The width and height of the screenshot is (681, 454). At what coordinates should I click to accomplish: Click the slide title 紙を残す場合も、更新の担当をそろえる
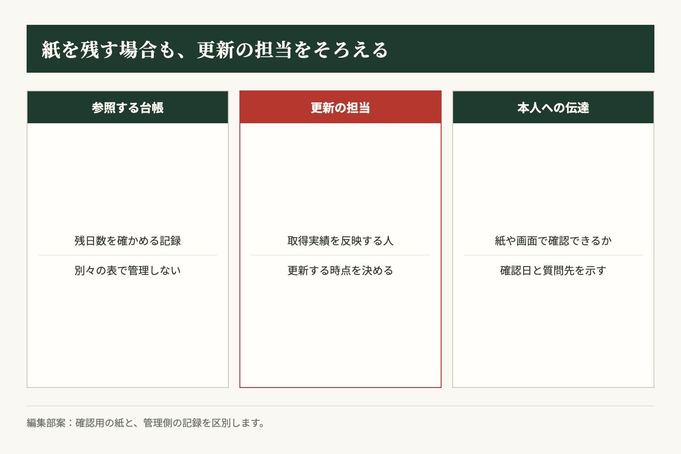click(x=215, y=50)
